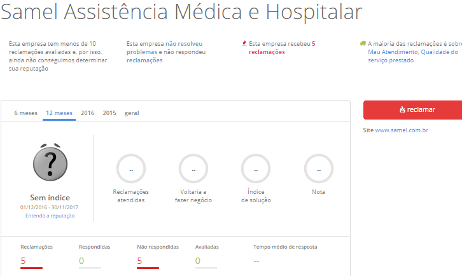Click the Reclamações atendidas circle indicator
This screenshot has width=462, height=276.
tap(131, 169)
